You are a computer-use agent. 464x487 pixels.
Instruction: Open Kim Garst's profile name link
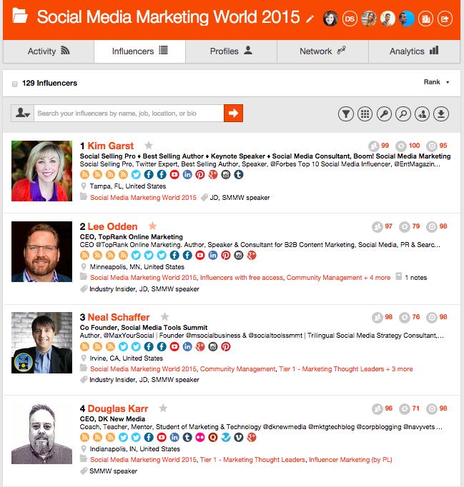(110, 146)
